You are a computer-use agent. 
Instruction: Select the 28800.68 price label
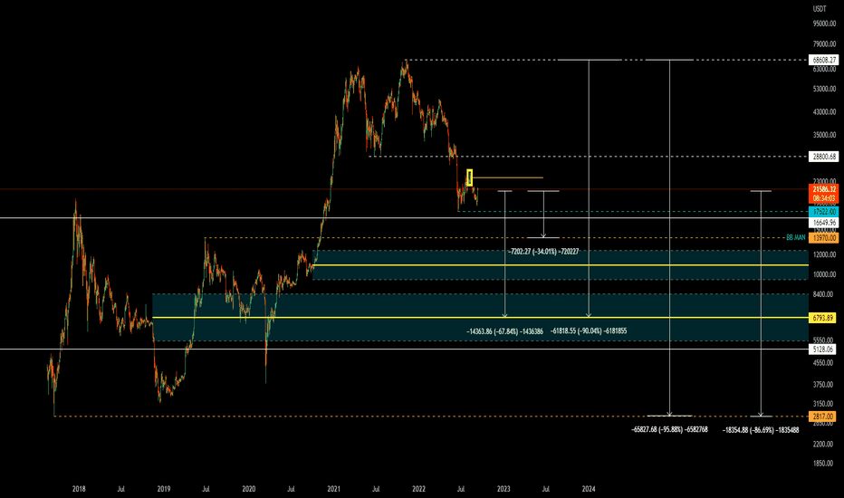(x=823, y=157)
